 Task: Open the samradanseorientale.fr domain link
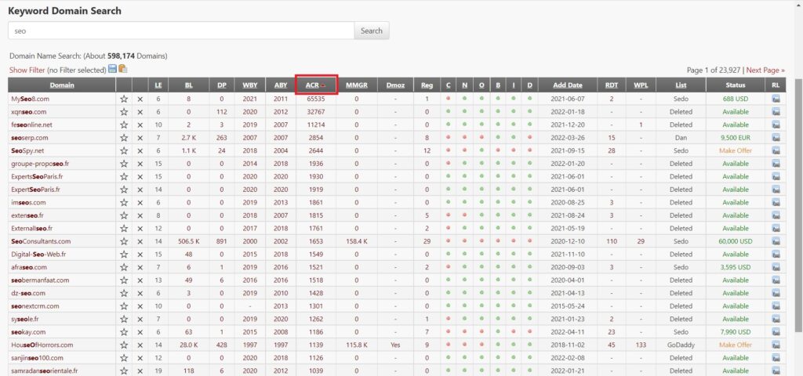point(45,371)
